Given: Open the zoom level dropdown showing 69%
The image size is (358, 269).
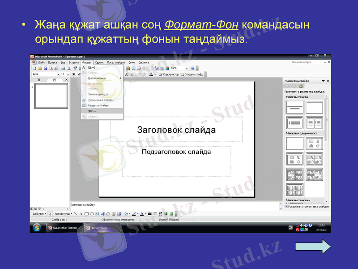Looking at the screenshot, I should (187, 68).
